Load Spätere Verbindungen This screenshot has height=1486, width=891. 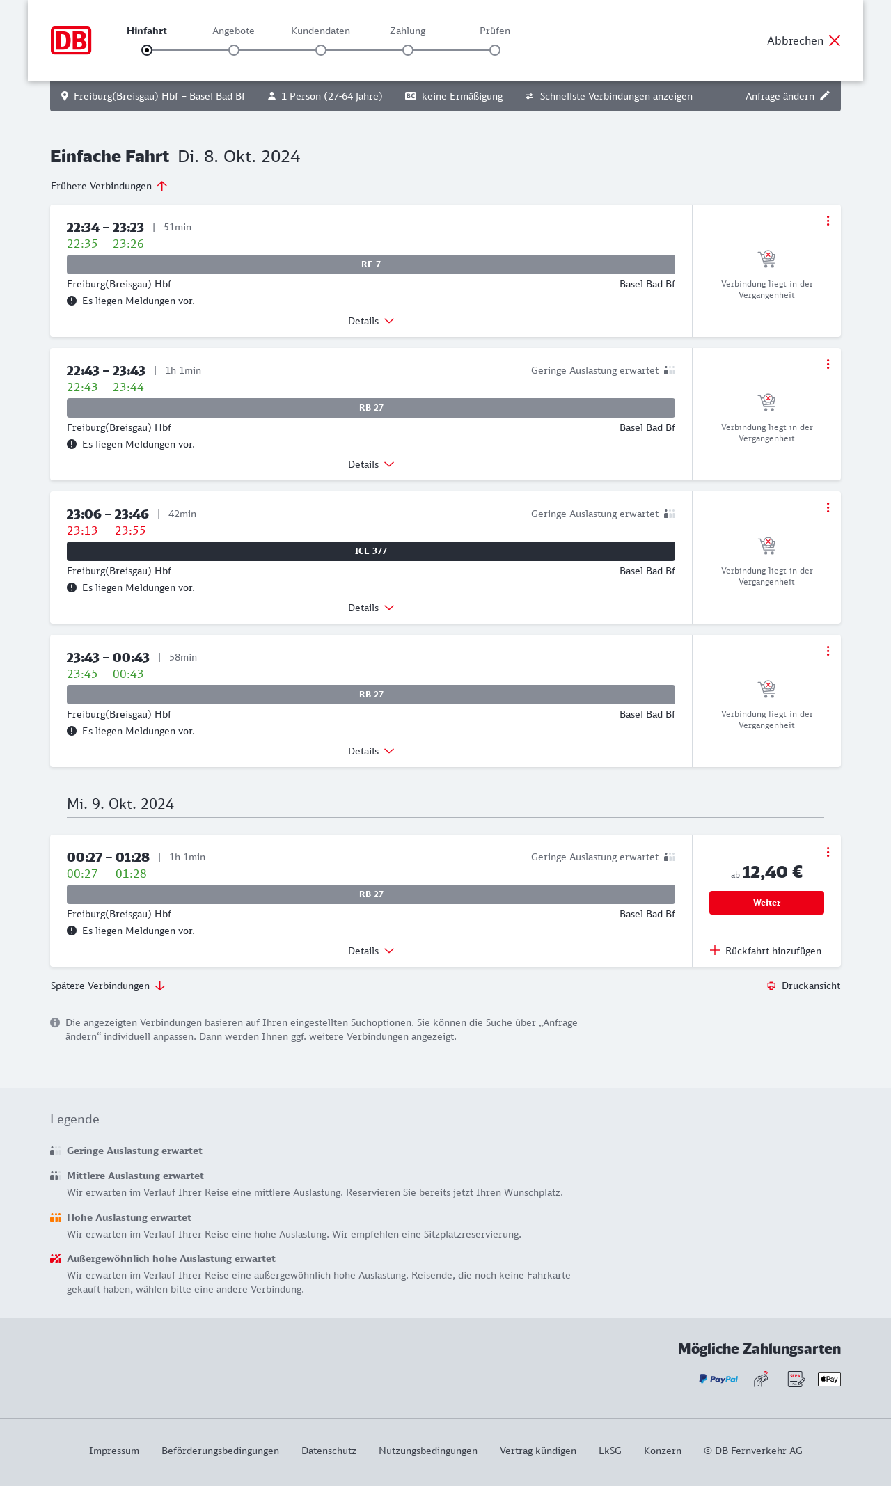pos(108,986)
